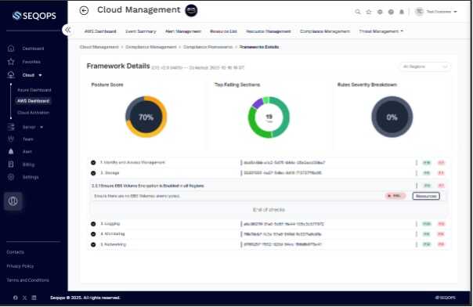Open the Cloud Activation sidebar link
Viewport: 473px width, 307px height.
[33, 113]
